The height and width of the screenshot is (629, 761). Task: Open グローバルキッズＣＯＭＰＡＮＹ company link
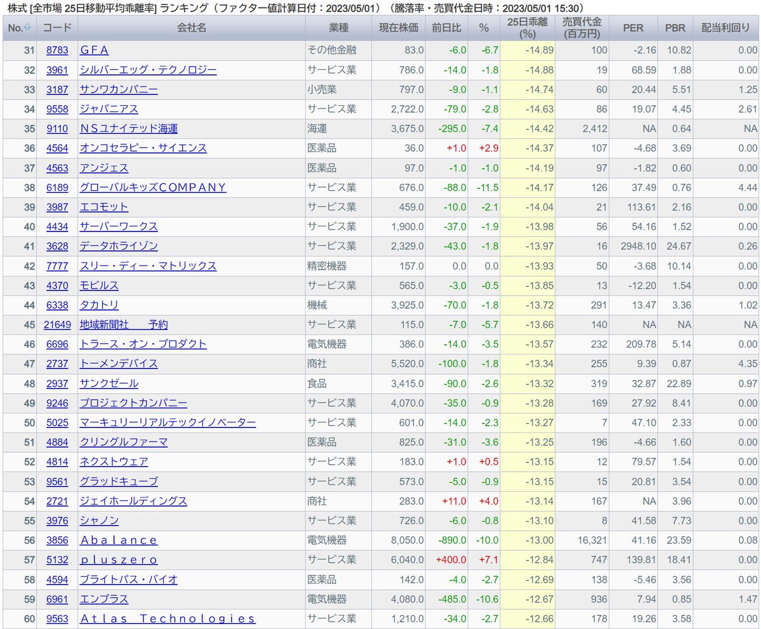click(152, 188)
